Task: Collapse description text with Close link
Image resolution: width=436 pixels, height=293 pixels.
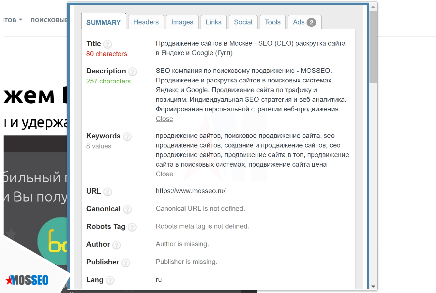Action: 164,119
